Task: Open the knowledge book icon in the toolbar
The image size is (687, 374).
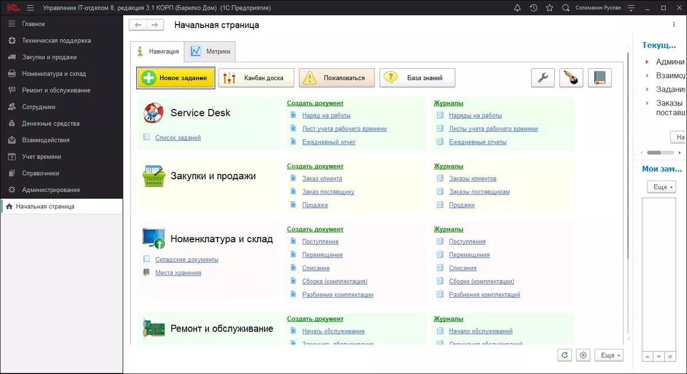Action: coord(599,77)
